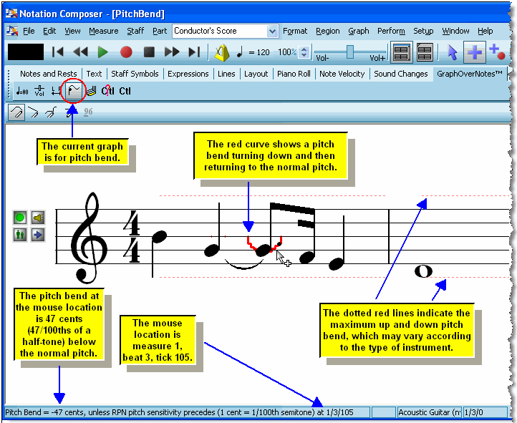
Task: Rewind to beginning of song
Action: click(x=59, y=52)
